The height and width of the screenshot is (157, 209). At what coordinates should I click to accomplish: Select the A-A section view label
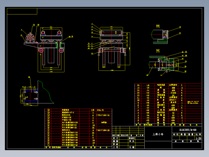click(158, 26)
